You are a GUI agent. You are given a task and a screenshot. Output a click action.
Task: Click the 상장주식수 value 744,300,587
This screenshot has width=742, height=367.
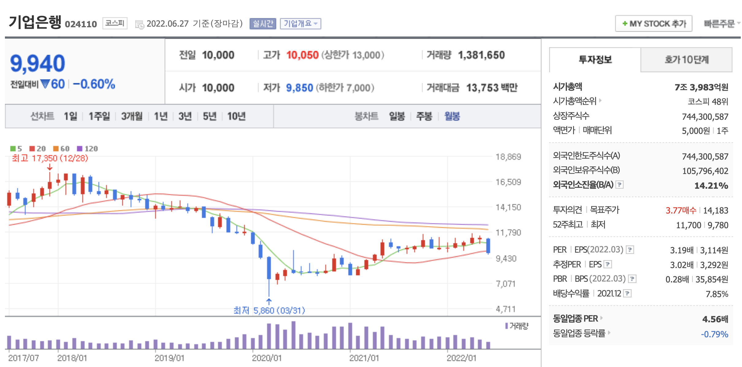705,116
